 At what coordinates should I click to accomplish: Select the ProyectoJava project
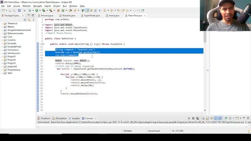tap(14, 70)
